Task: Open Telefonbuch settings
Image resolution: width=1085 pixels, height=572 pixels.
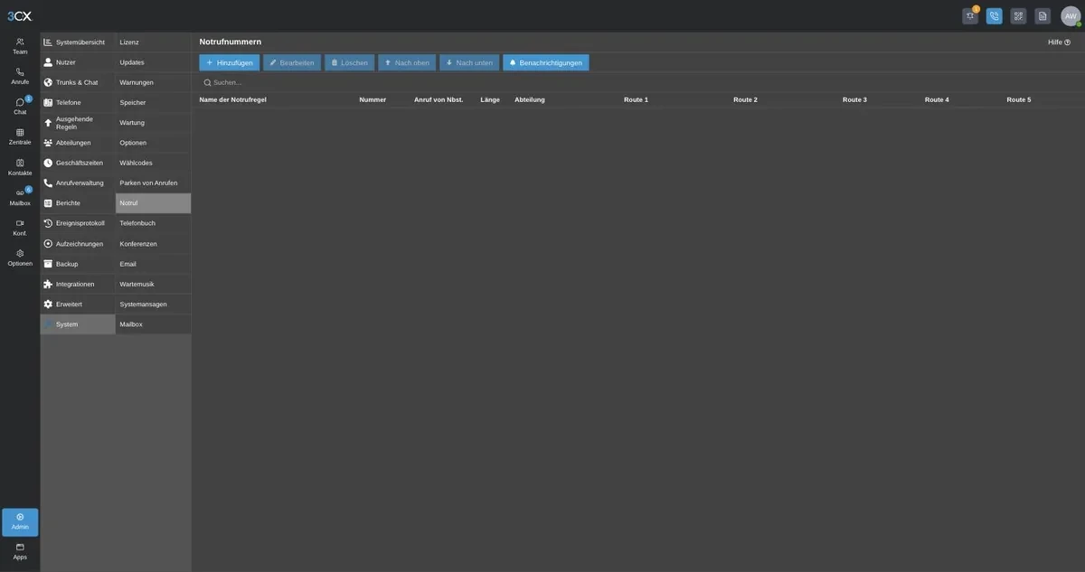Action: (153, 223)
